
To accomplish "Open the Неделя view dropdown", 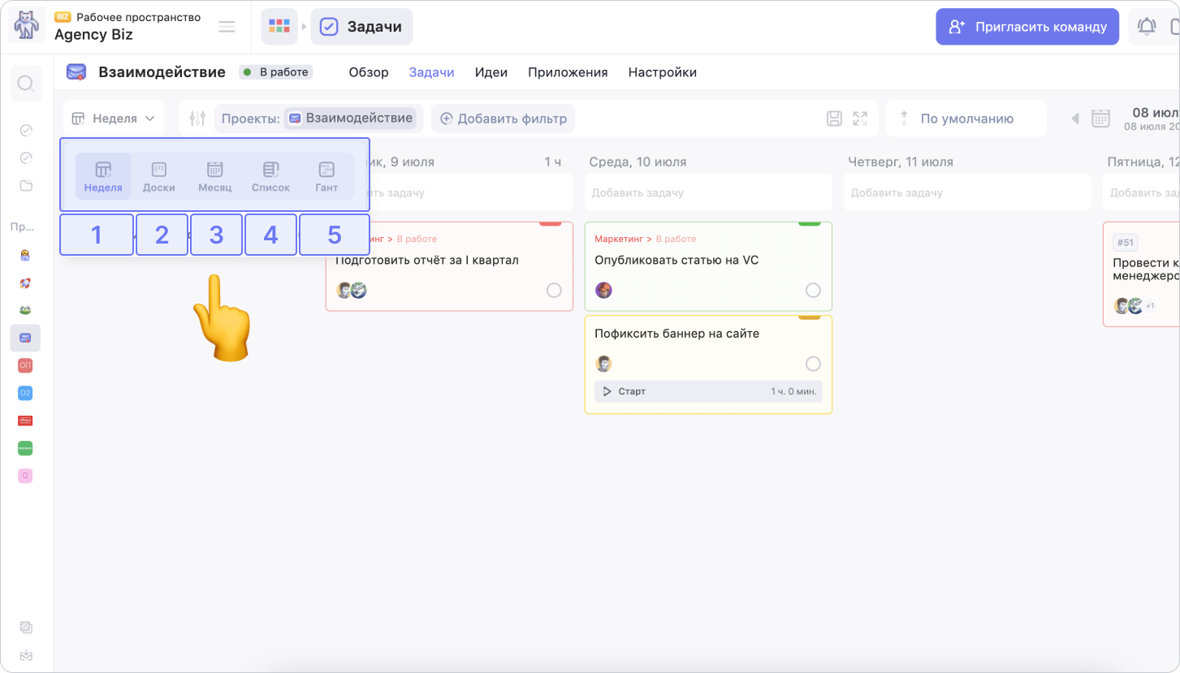I will pyautogui.click(x=114, y=119).
